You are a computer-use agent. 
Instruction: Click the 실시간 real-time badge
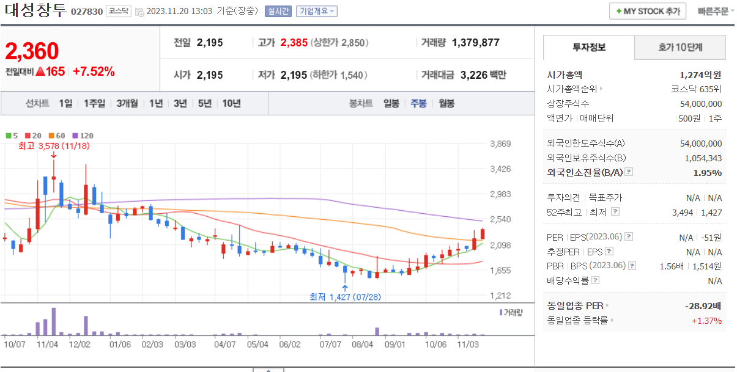(x=278, y=12)
